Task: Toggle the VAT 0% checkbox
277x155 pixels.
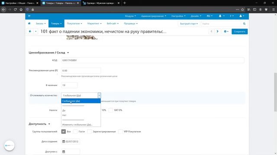Action: (x=111, y=110)
